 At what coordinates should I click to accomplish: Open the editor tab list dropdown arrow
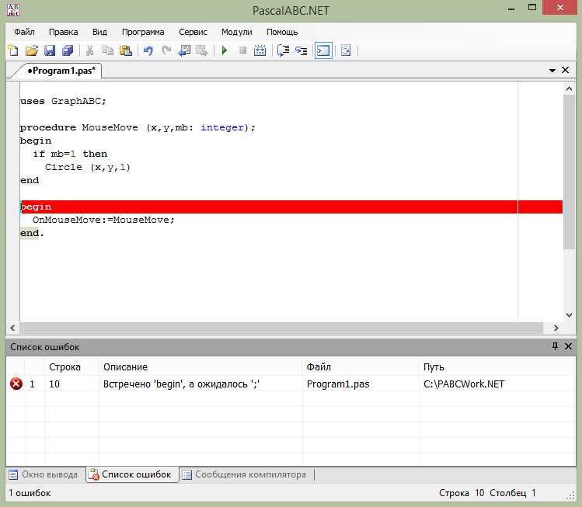(552, 71)
